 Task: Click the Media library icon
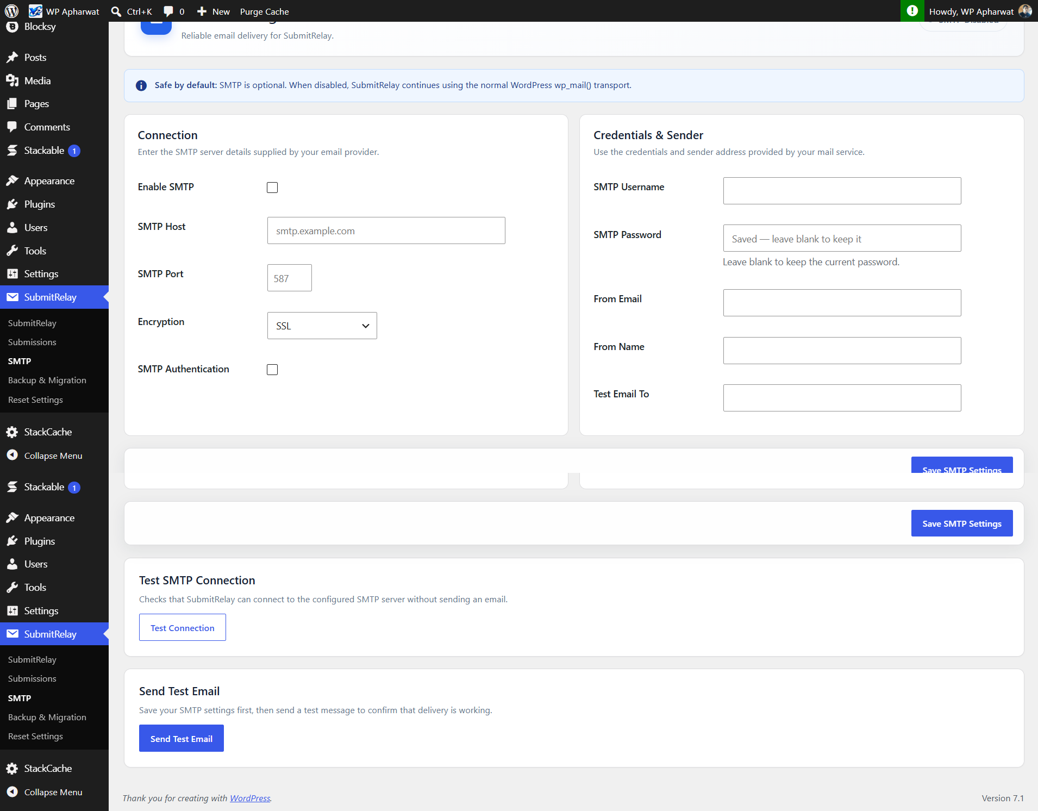coord(12,80)
